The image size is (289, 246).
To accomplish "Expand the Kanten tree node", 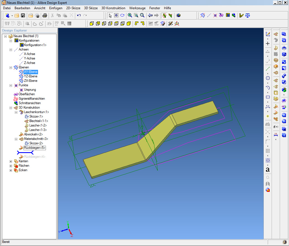I will pos(11,161).
